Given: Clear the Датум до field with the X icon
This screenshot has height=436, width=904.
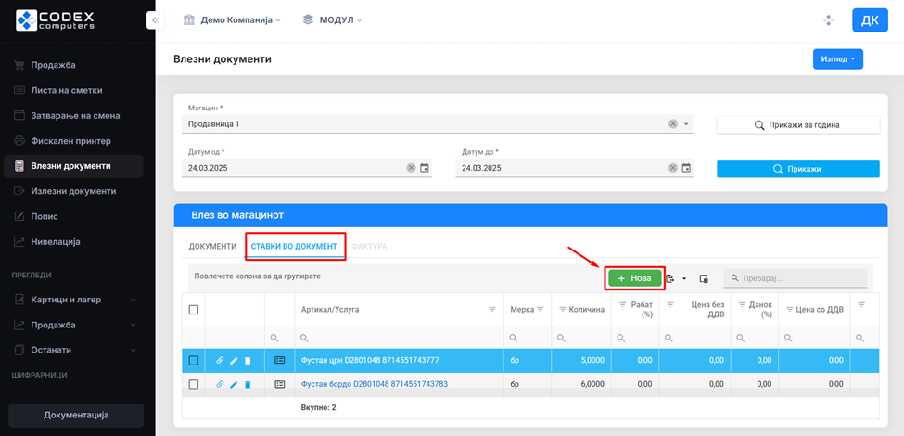Looking at the screenshot, I should (673, 168).
